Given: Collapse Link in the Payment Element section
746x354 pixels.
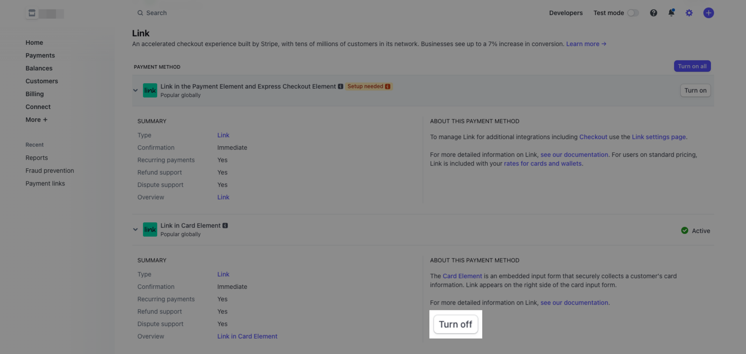Looking at the screenshot, I should pos(135,90).
